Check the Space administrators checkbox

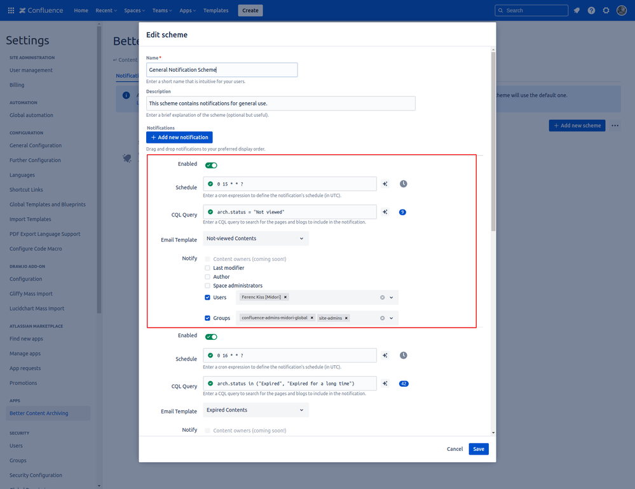[x=207, y=286]
